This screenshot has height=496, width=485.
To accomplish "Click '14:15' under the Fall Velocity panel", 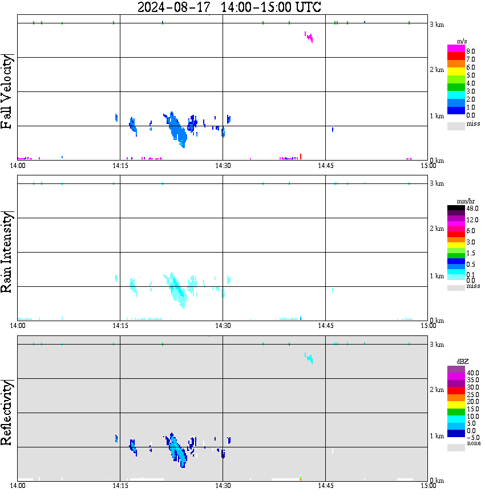I will (x=120, y=166).
